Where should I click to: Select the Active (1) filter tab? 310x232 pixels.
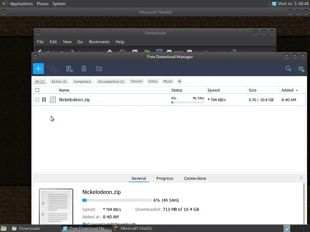pos(59,82)
